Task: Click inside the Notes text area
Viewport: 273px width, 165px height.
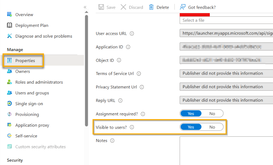Action: 226,150
